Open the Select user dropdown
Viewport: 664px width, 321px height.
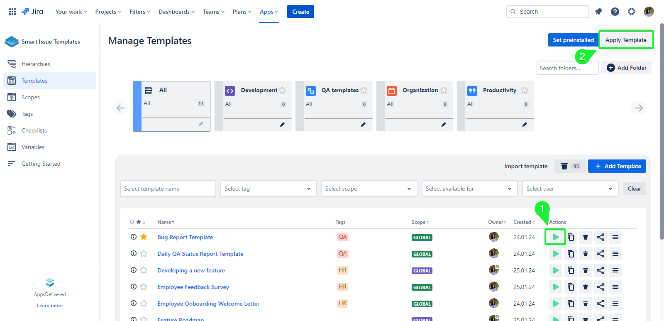pos(569,189)
